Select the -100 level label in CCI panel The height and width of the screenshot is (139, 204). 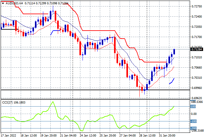click(x=193, y=121)
